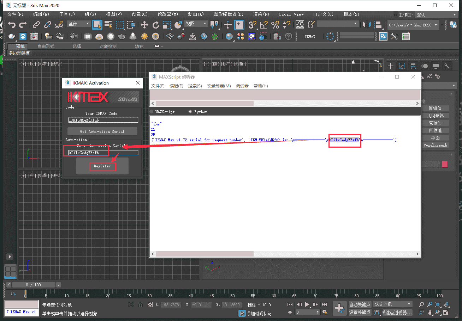The height and width of the screenshot is (321, 462).
Task: Open the 选定对象 key filter dropdown
Action: click(x=393, y=304)
